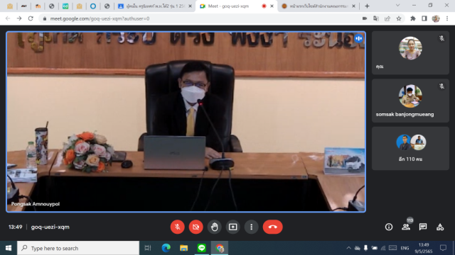455x255 pixels.
Task: Open more options three-dot menu
Action: (x=251, y=227)
